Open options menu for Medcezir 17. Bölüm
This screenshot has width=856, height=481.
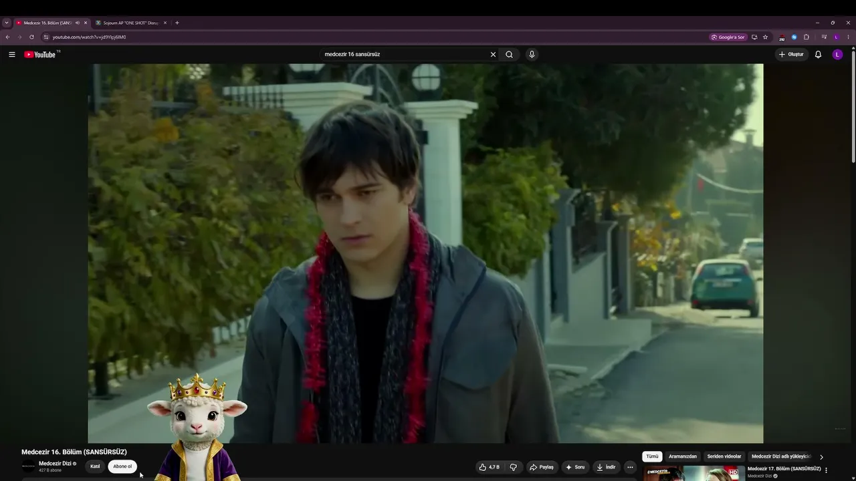tap(826, 470)
